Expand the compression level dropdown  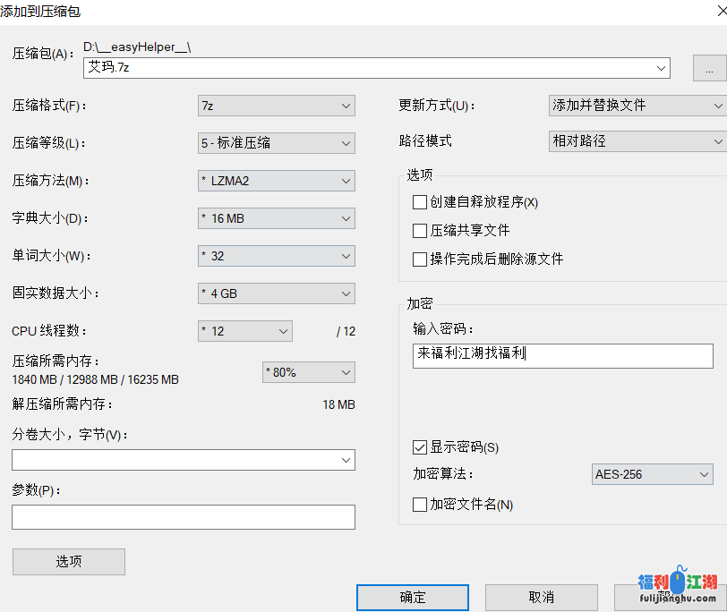(276, 143)
